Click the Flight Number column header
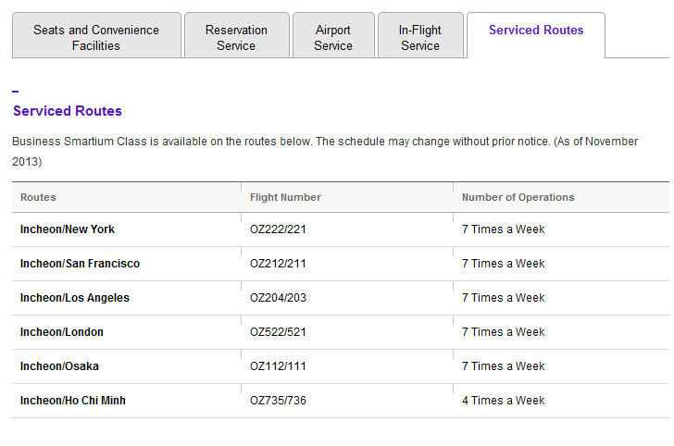 (285, 197)
